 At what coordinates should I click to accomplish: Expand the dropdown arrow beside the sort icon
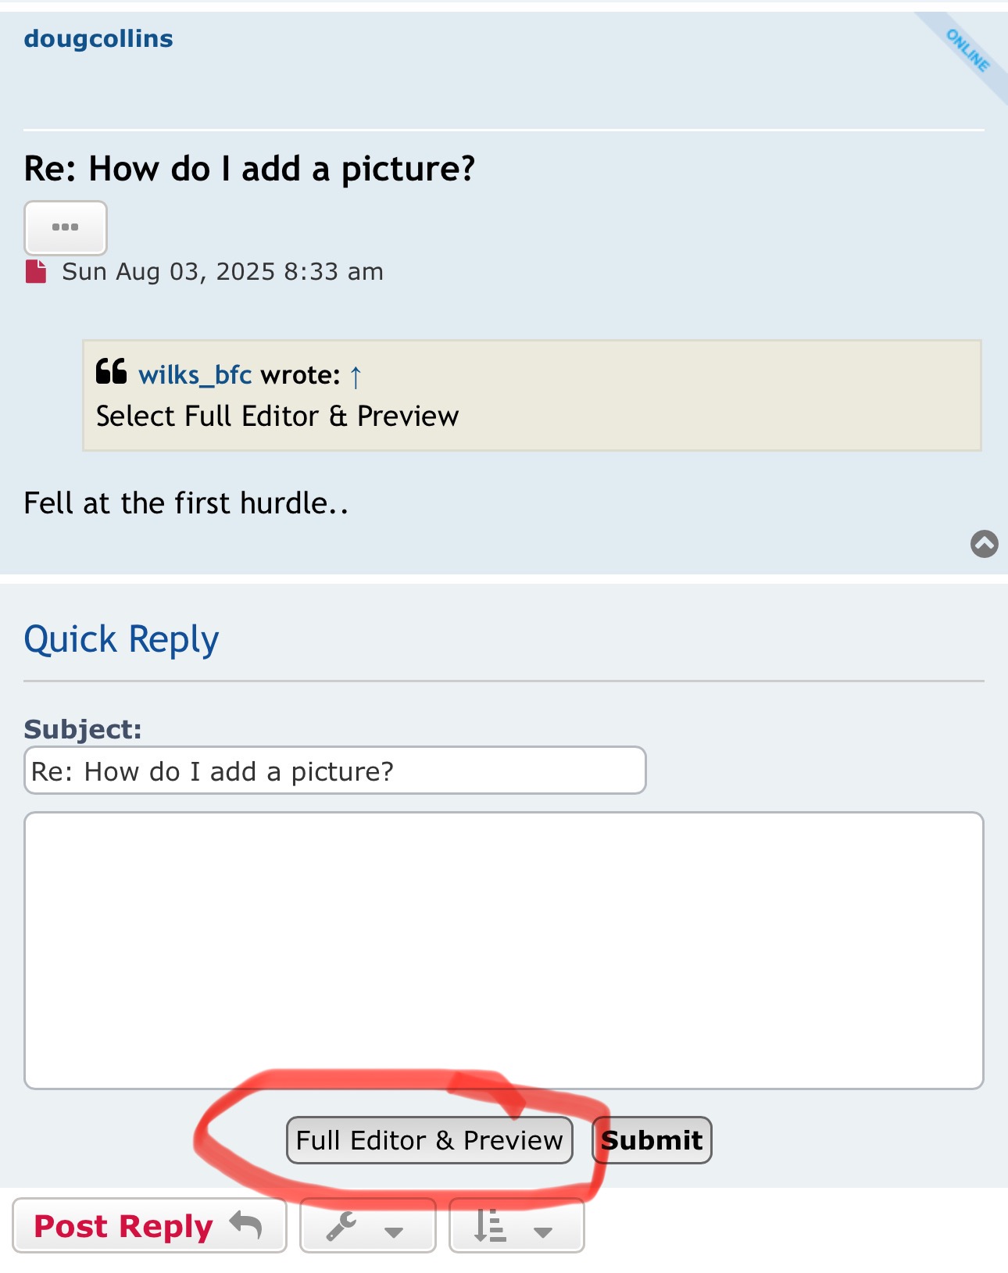tap(542, 1232)
